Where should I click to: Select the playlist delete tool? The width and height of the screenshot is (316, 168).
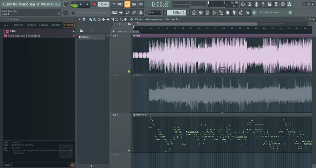99,19
